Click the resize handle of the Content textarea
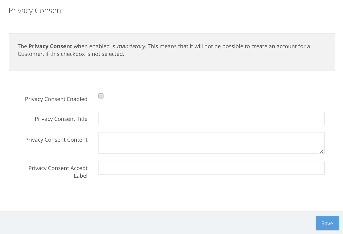 pos(322,152)
